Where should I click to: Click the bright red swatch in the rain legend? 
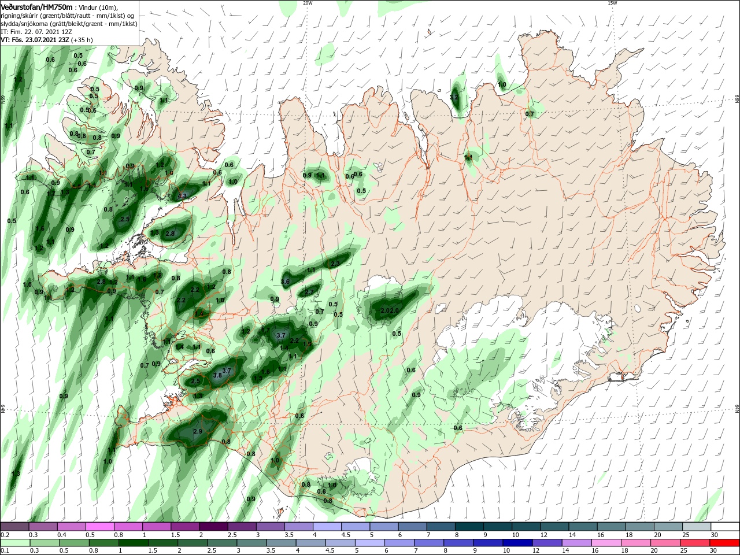click(x=725, y=543)
